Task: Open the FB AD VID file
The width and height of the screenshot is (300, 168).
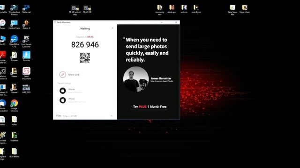Action: coord(87,9)
